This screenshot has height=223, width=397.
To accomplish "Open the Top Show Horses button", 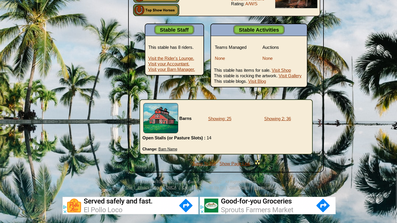I will tap(156, 10).
